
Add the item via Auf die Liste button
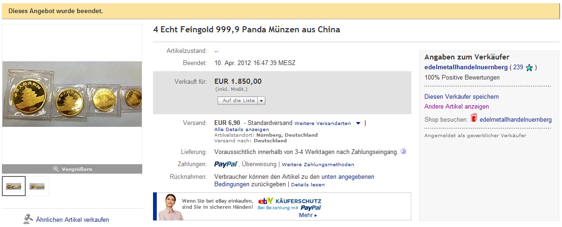coord(238,101)
